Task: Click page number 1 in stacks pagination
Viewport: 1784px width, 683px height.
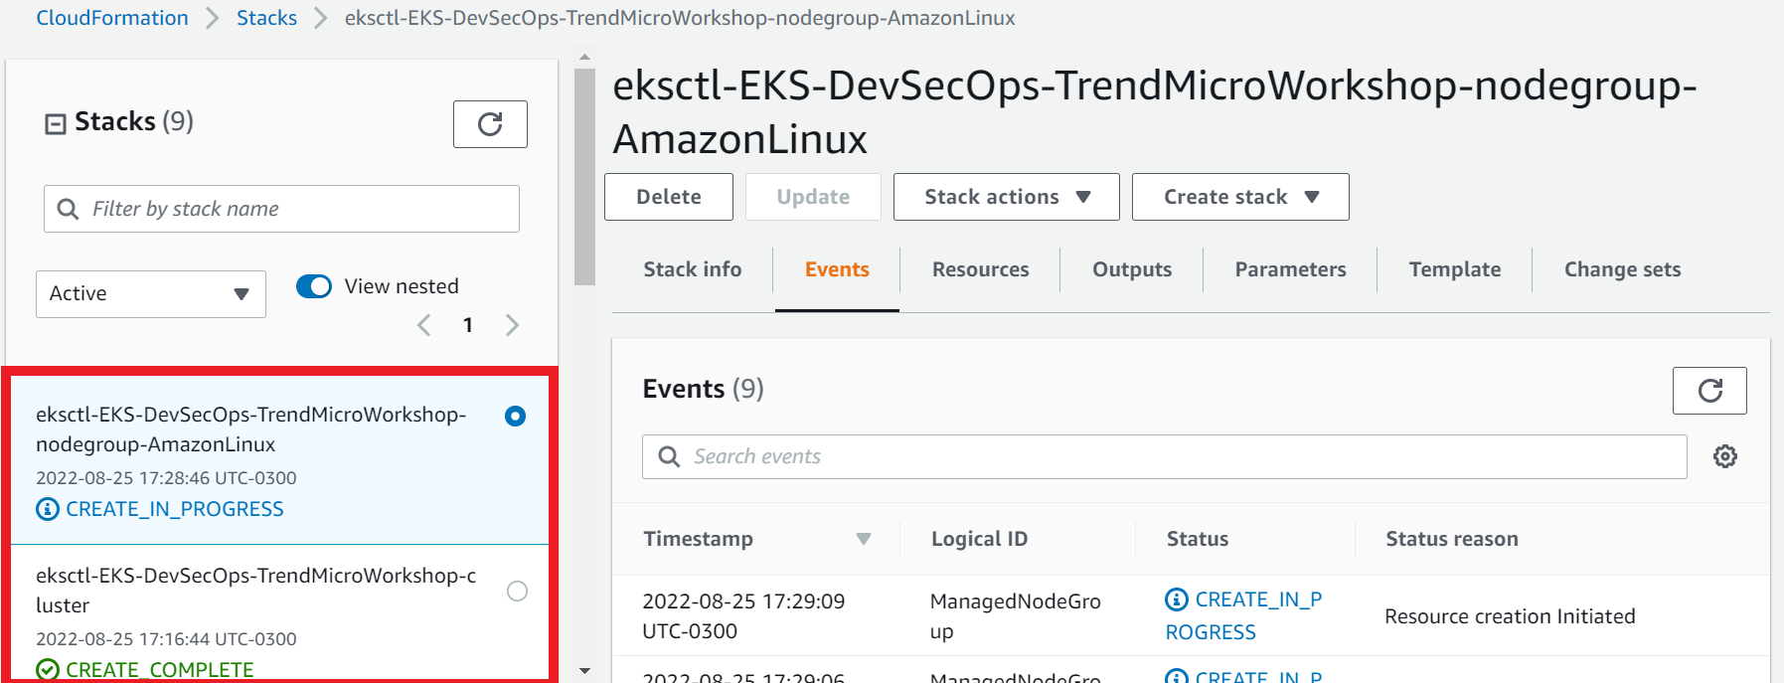Action: [468, 325]
